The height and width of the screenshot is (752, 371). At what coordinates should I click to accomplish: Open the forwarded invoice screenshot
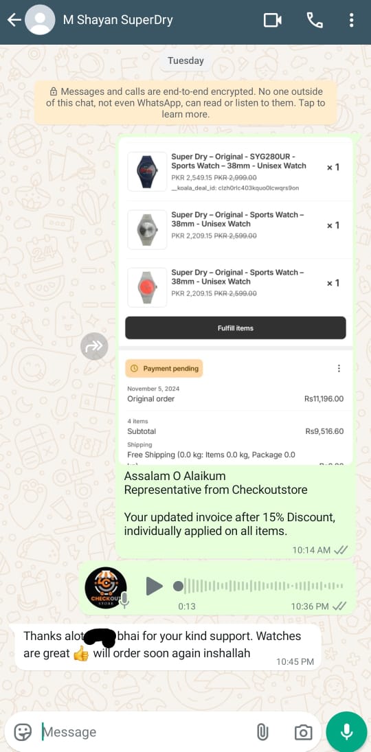(x=236, y=301)
